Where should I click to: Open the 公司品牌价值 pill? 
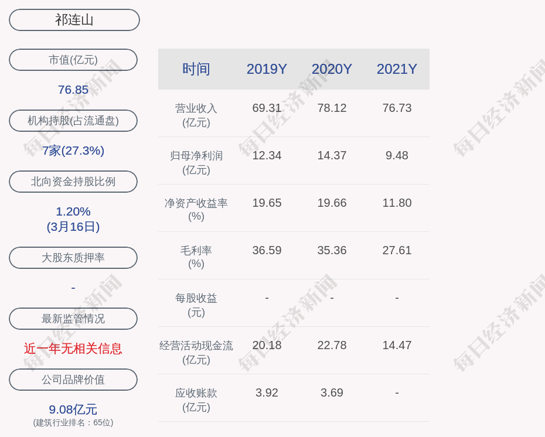point(73,380)
